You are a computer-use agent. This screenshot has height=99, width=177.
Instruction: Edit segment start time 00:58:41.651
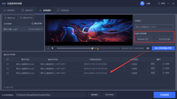pos(143,39)
